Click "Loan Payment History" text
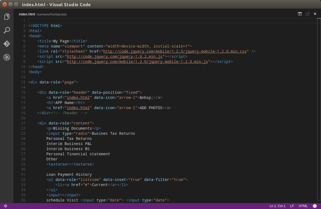Image resolution: width=321 pixels, height=209 pixels. tap(69, 174)
